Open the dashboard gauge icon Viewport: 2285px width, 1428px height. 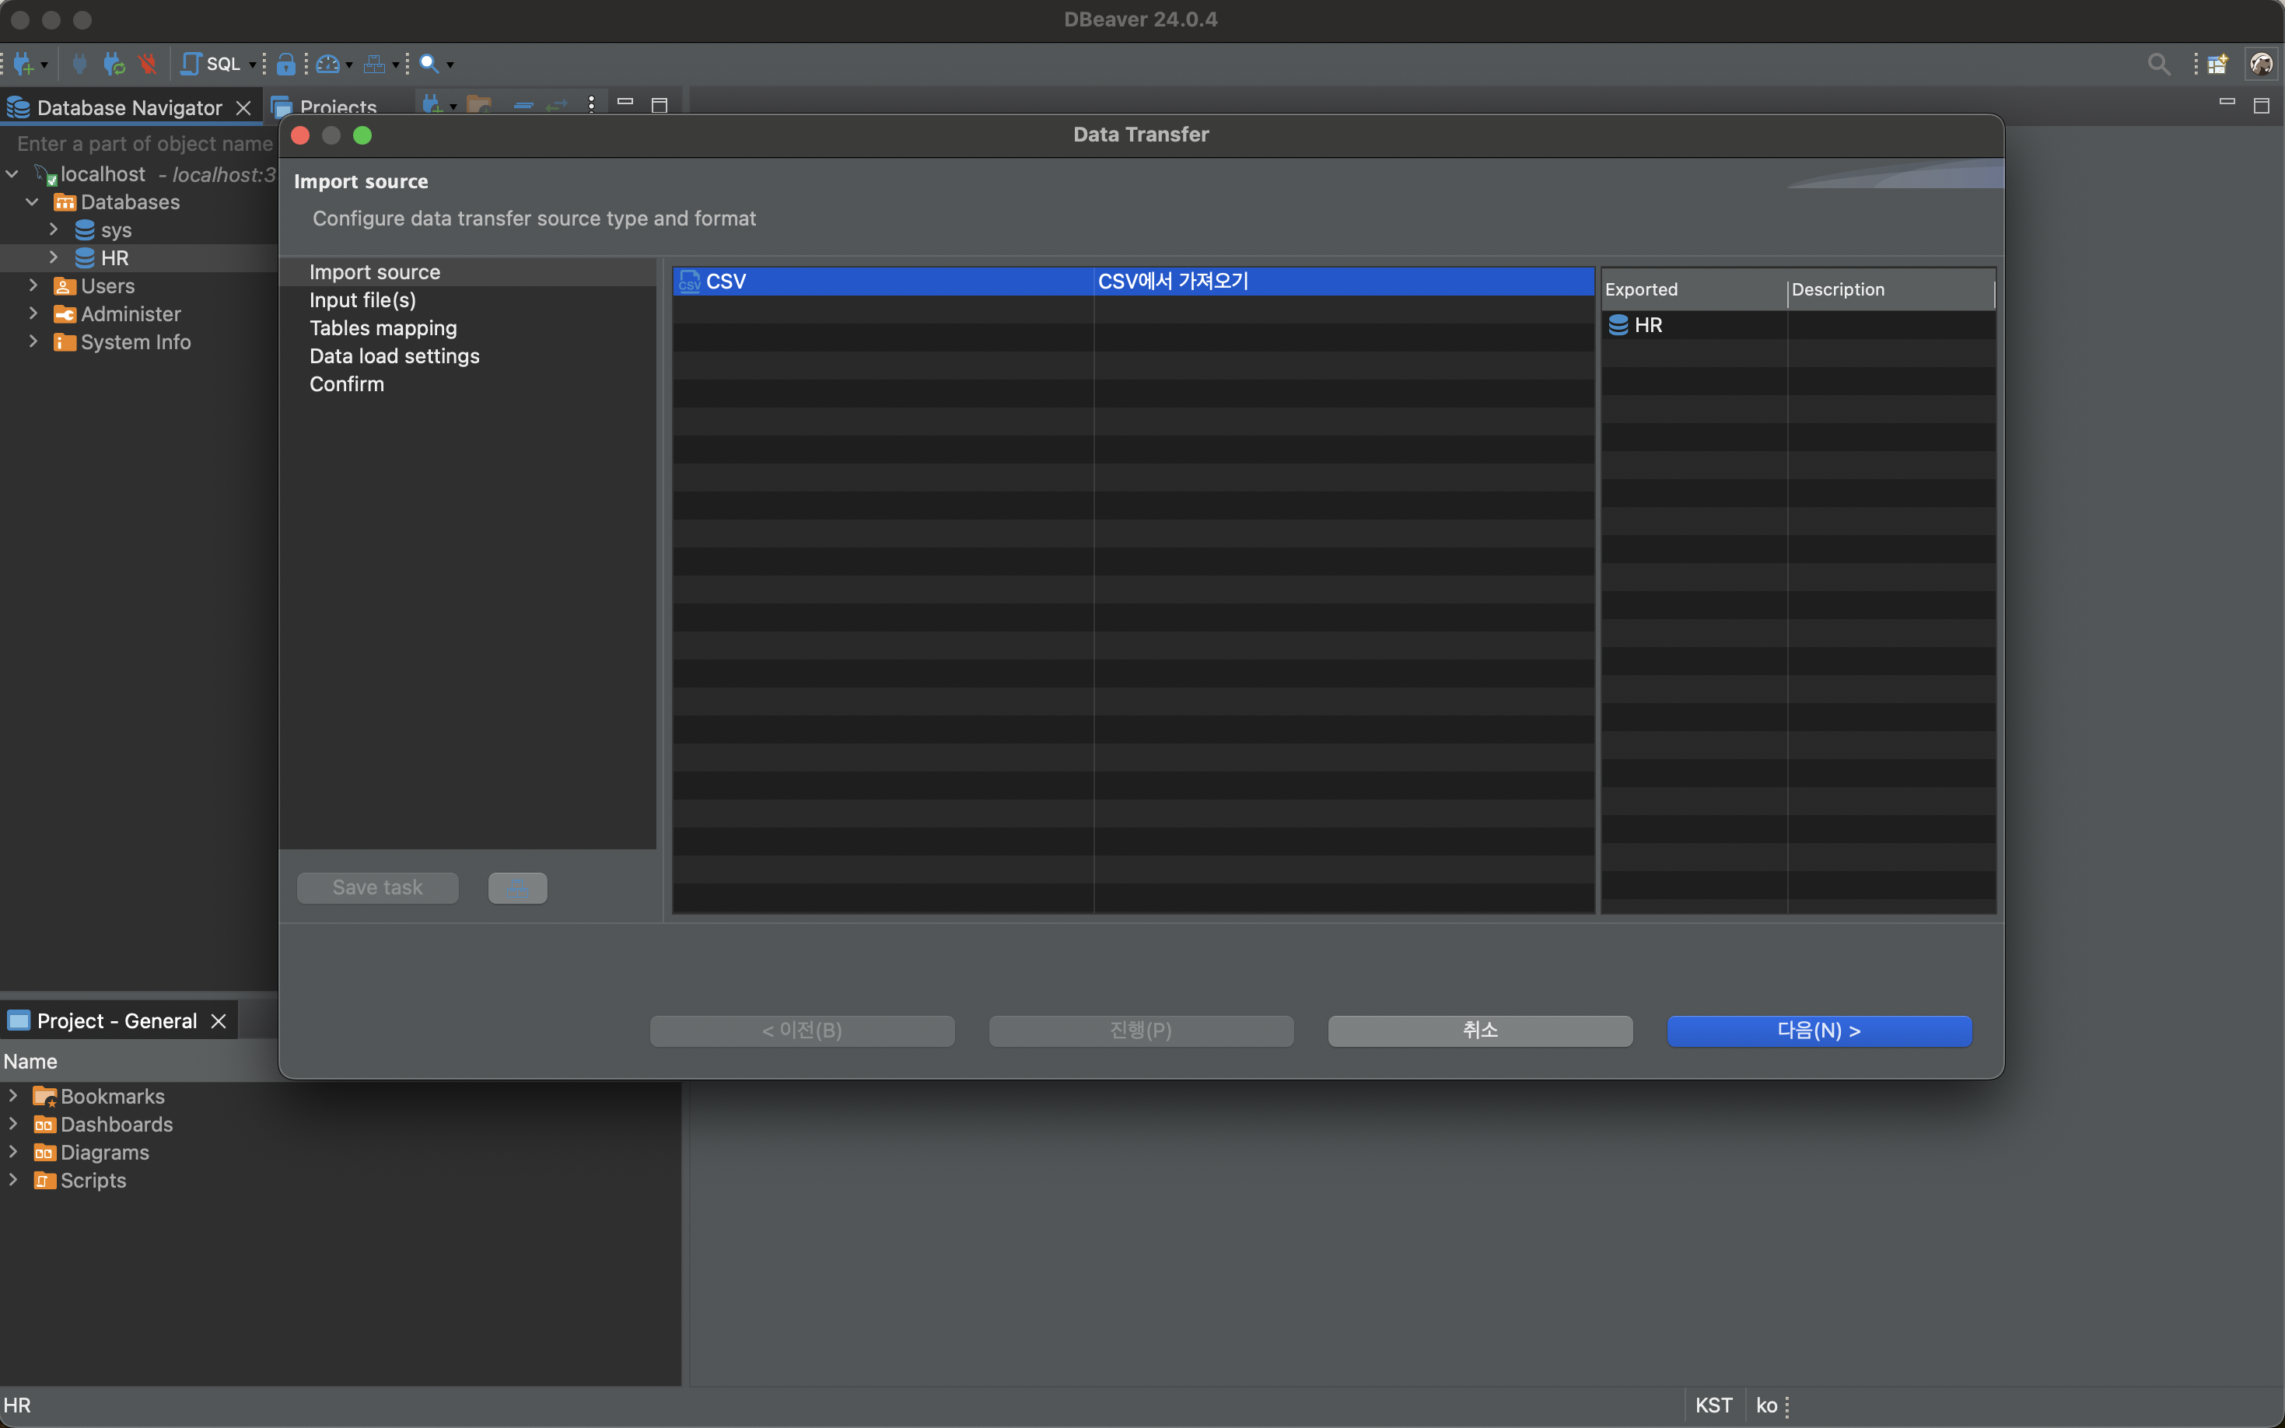[x=327, y=65]
